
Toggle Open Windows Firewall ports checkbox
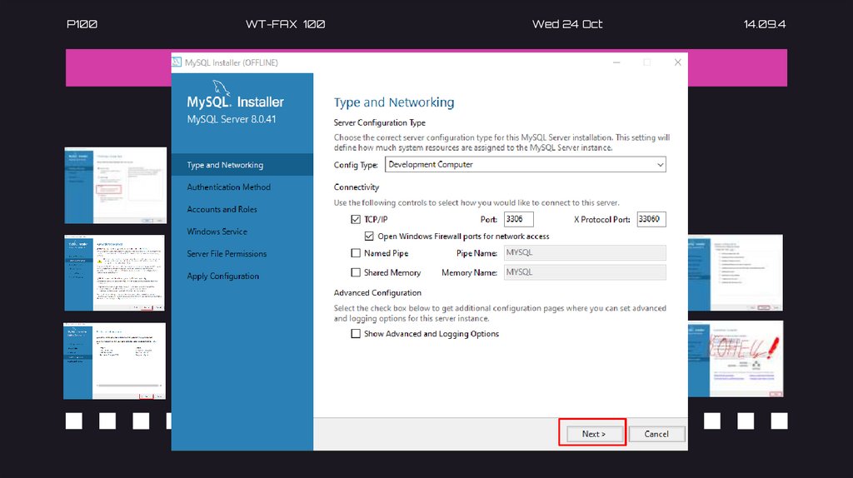point(369,237)
